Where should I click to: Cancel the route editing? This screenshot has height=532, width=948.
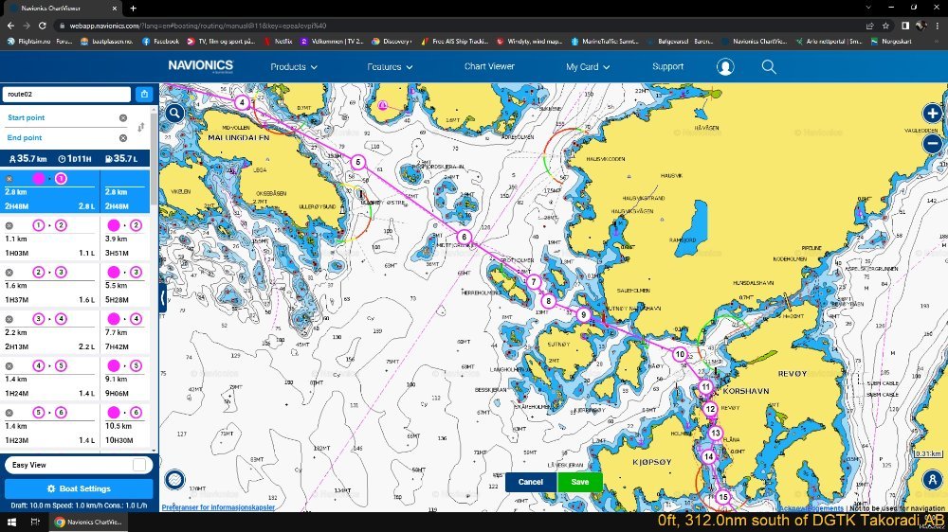530,482
